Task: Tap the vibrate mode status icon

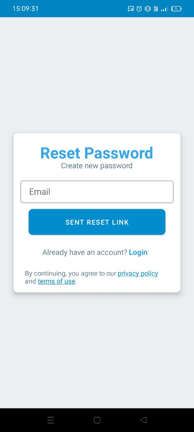Action: [x=148, y=8]
